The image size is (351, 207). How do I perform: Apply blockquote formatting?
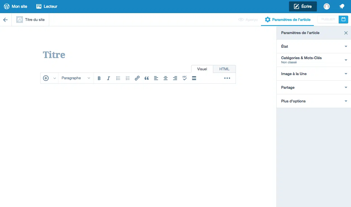click(x=146, y=78)
